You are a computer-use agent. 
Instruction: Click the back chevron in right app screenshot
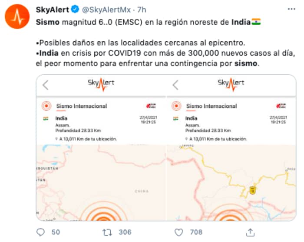[175, 85]
